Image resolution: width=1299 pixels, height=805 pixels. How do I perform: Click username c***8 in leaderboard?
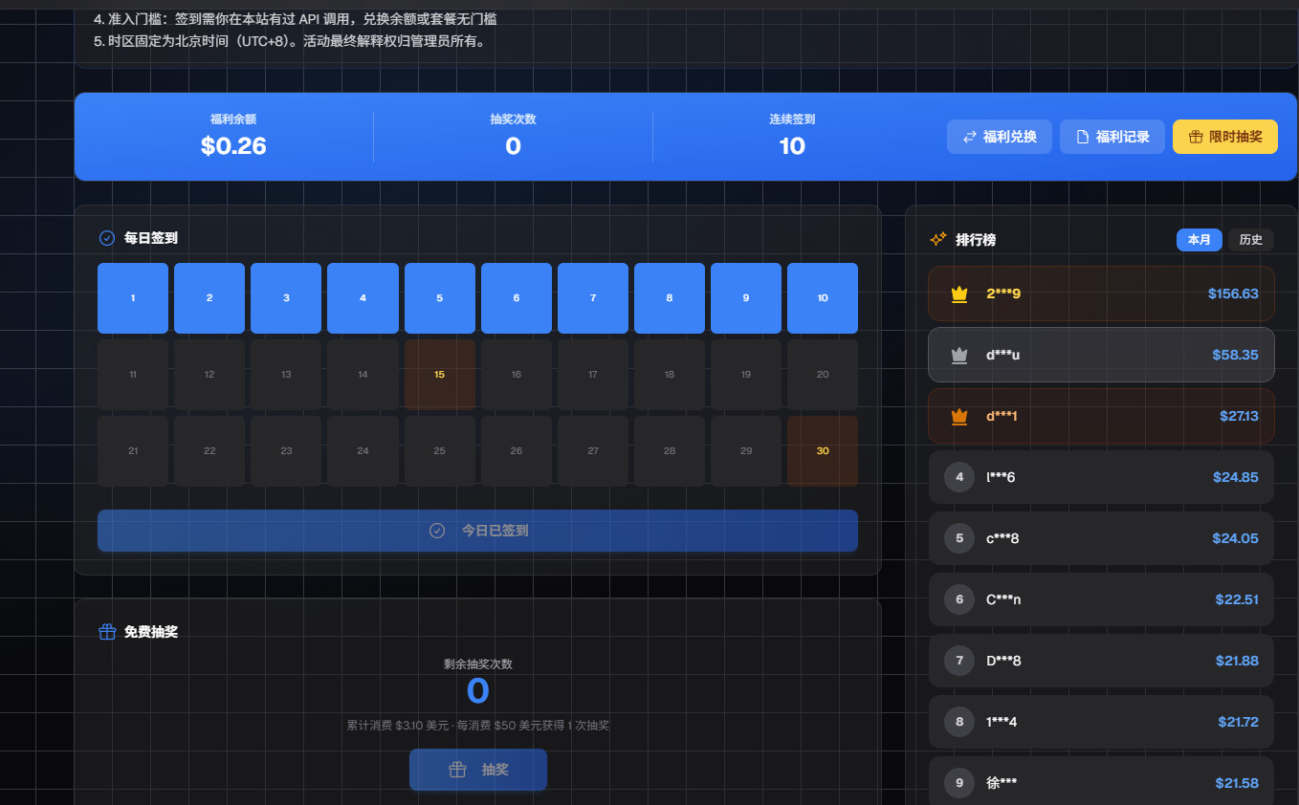pyautogui.click(x=1002, y=538)
